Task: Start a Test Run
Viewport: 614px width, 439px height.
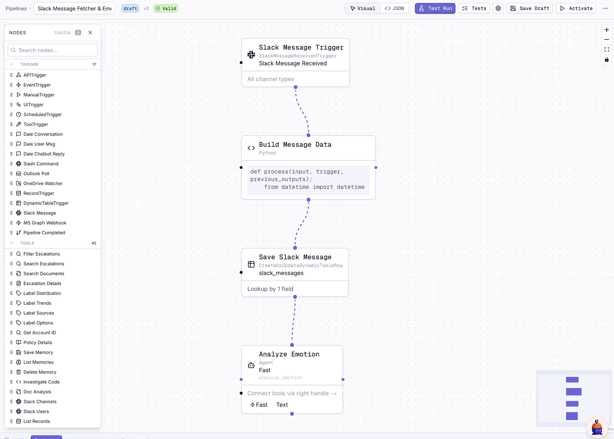Action: [435, 8]
